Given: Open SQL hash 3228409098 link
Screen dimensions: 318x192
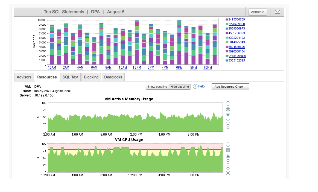Looking at the screenshot, I should tap(236, 24).
